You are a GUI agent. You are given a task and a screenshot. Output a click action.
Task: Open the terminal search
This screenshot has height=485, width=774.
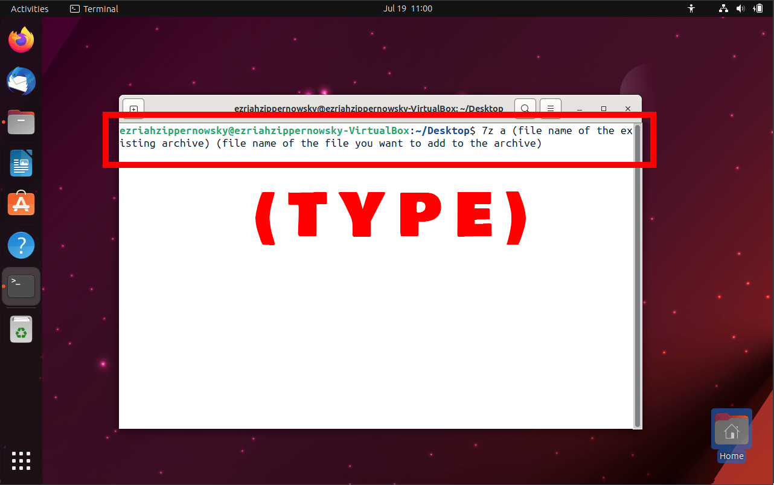pos(525,108)
